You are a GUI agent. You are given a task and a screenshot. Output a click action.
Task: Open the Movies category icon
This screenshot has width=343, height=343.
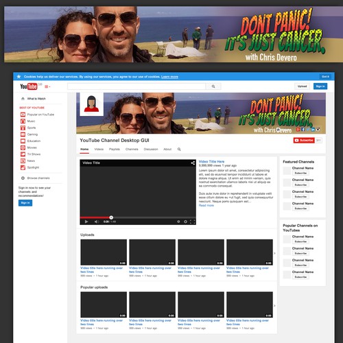[23, 147]
